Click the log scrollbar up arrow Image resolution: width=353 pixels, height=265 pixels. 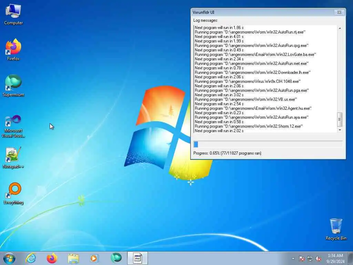coord(340,28)
